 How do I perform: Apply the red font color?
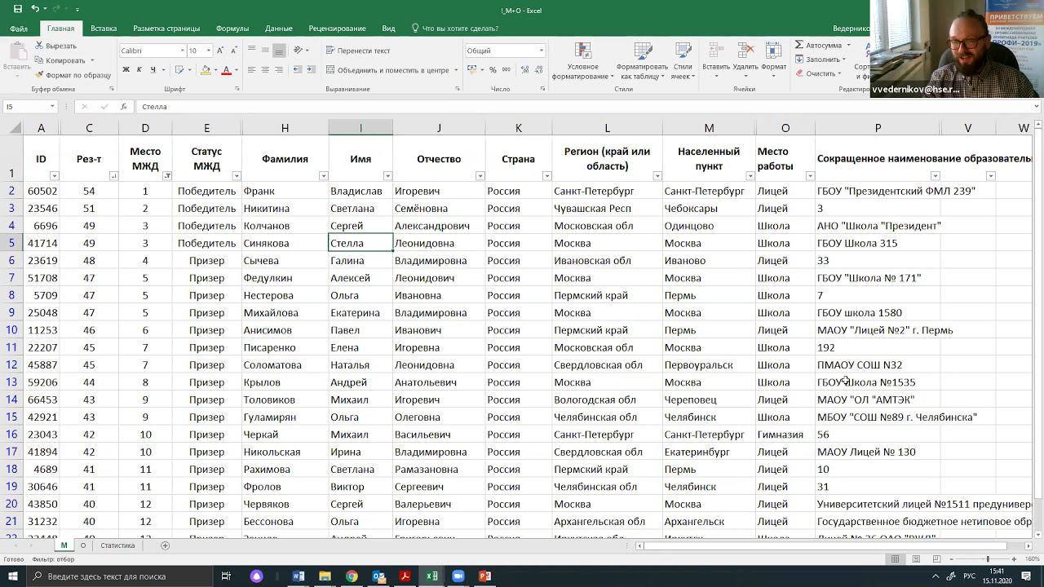(226, 70)
